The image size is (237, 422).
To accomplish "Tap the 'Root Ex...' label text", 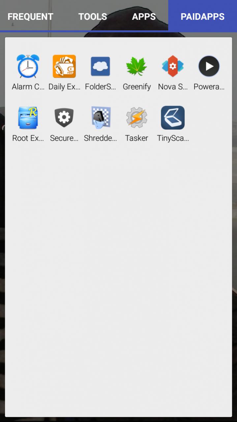I will coord(28,138).
